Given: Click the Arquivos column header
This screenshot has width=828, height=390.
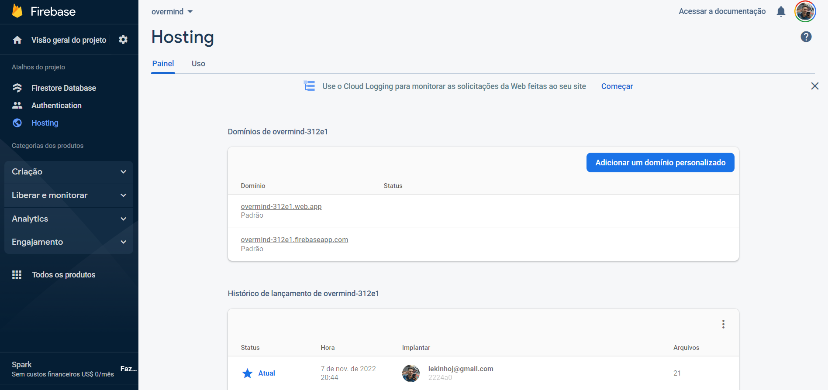Looking at the screenshot, I should coord(686,348).
